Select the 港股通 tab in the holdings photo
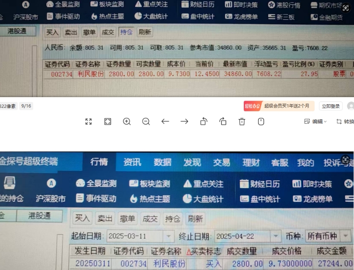Screen dimensions: 354x270 (17, 31)
